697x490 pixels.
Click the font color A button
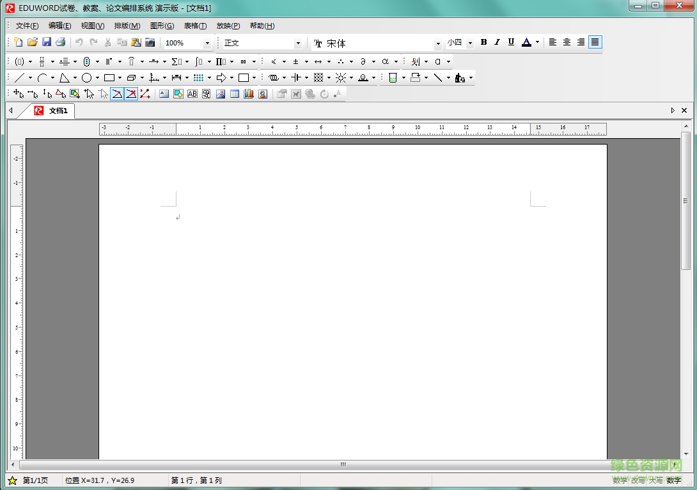click(x=526, y=42)
